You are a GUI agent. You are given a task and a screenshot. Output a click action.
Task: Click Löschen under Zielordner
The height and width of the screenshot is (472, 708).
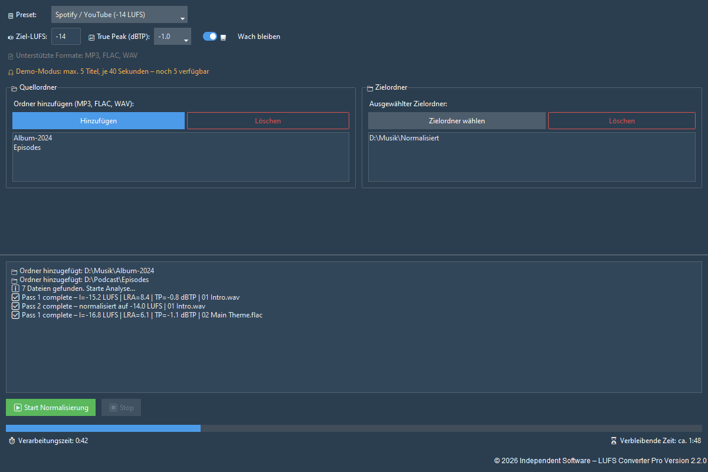tap(622, 121)
